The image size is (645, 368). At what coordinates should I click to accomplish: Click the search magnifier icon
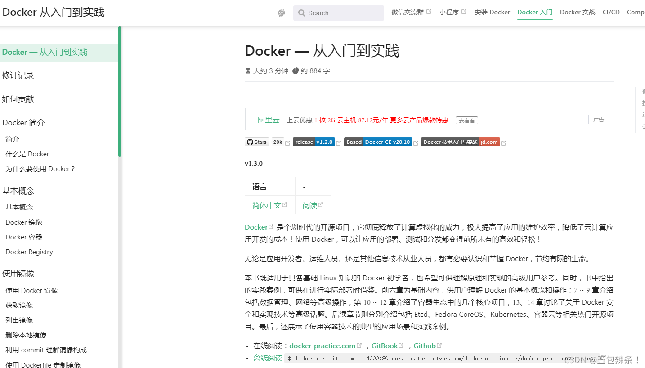(301, 13)
